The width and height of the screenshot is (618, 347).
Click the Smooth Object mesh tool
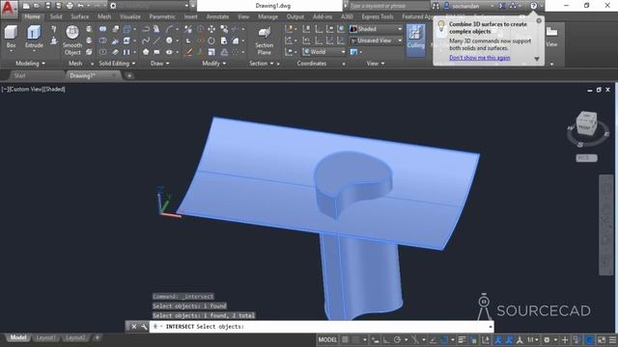pyautogui.click(x=72, y=40)
